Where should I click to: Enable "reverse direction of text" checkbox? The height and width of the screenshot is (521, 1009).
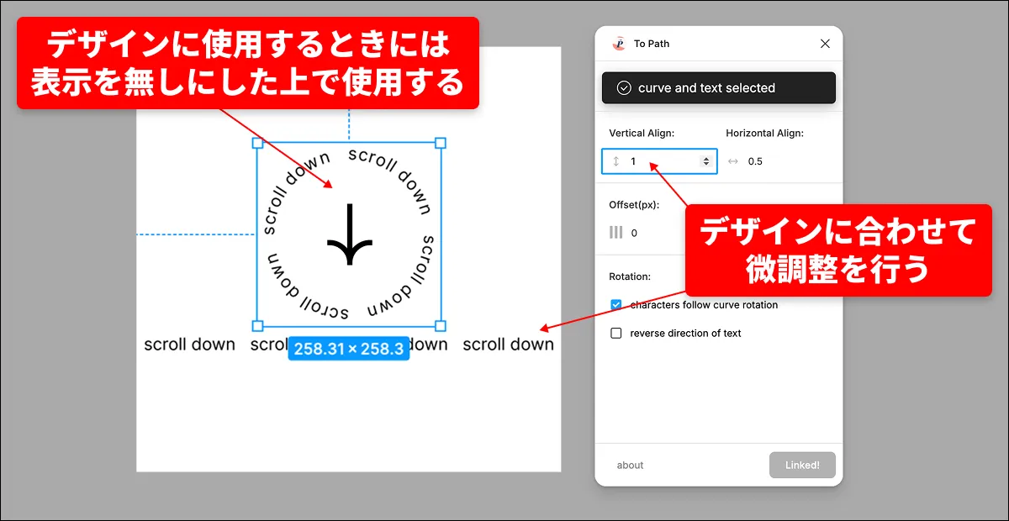click(x=616, y=334)
